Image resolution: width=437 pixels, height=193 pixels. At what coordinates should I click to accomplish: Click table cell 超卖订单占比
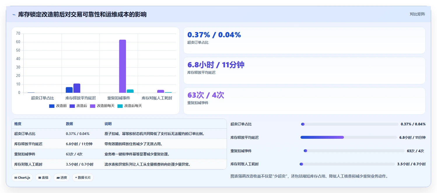coord(25,134)
